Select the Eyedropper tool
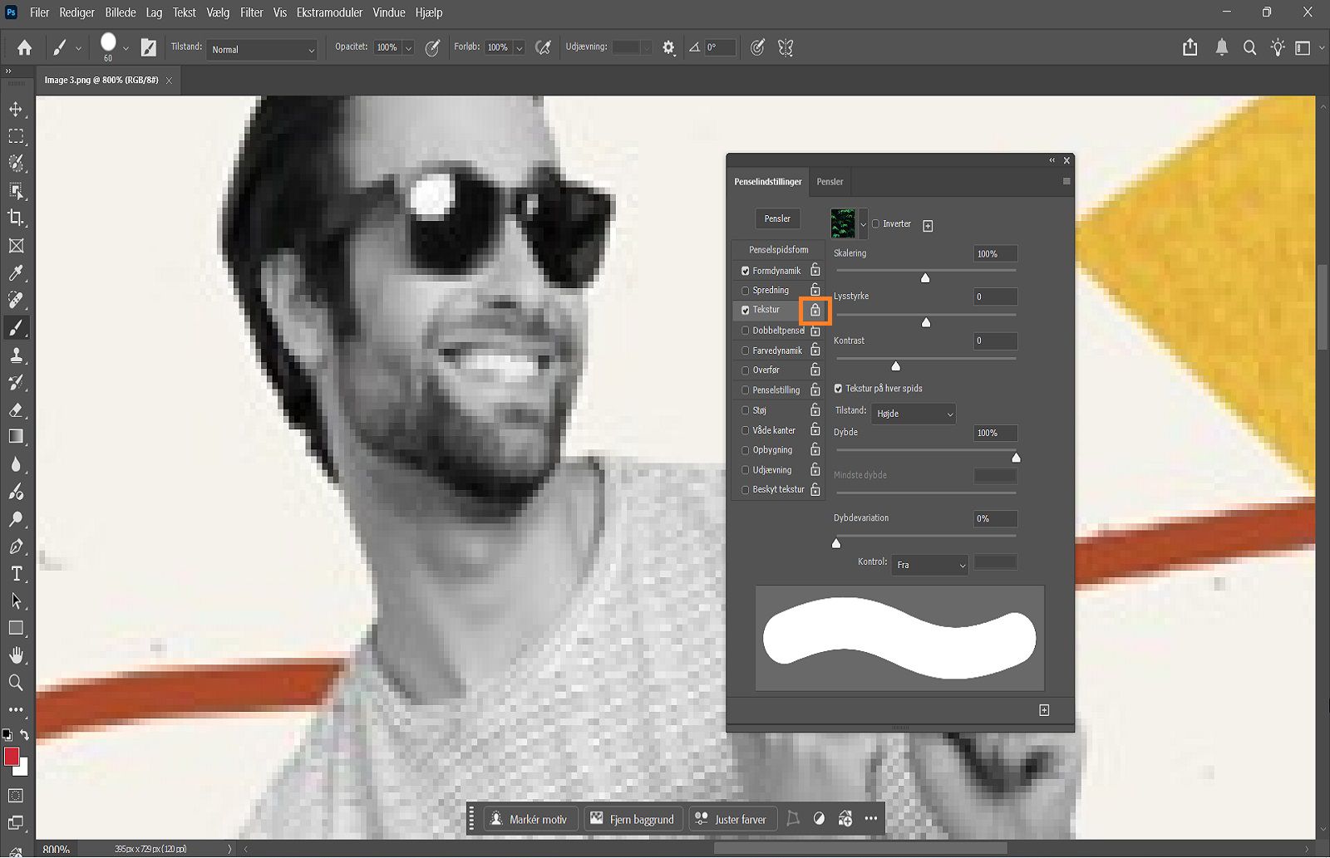The width and height of the screenshot is (1330, 858). pyautogui.click(x=17, y=273)
